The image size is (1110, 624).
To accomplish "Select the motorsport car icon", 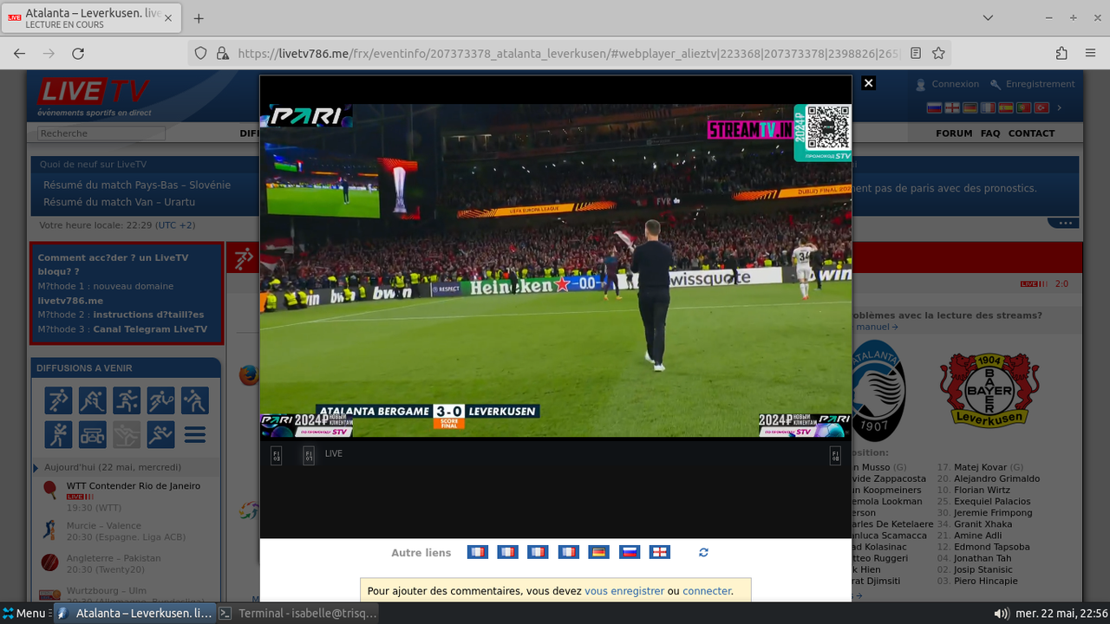I will coord(93,434).
